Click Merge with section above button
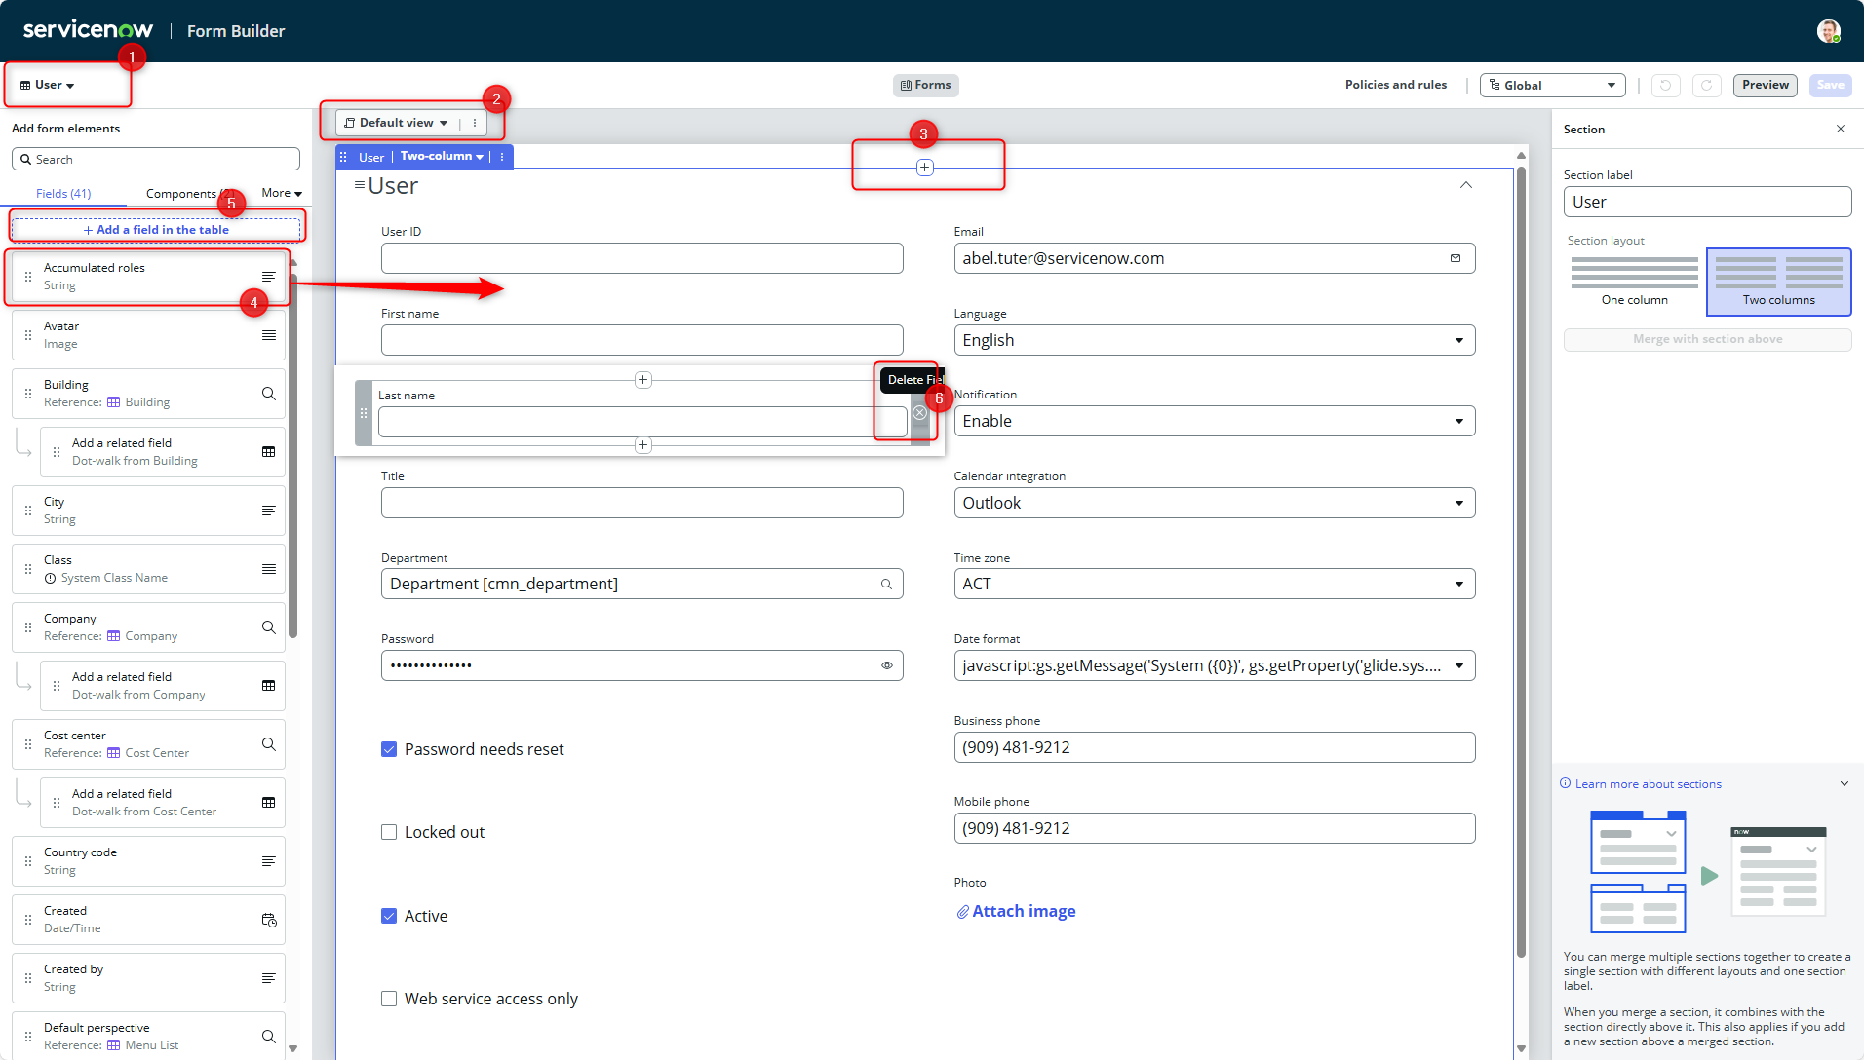Image resolution: width=1864 pixels, height=1060 pixels. point(1707,340)
